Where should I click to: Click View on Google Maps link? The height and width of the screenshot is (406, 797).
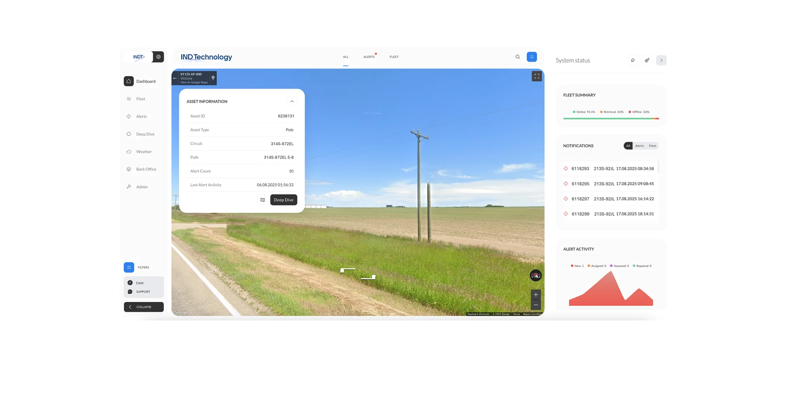194,82
